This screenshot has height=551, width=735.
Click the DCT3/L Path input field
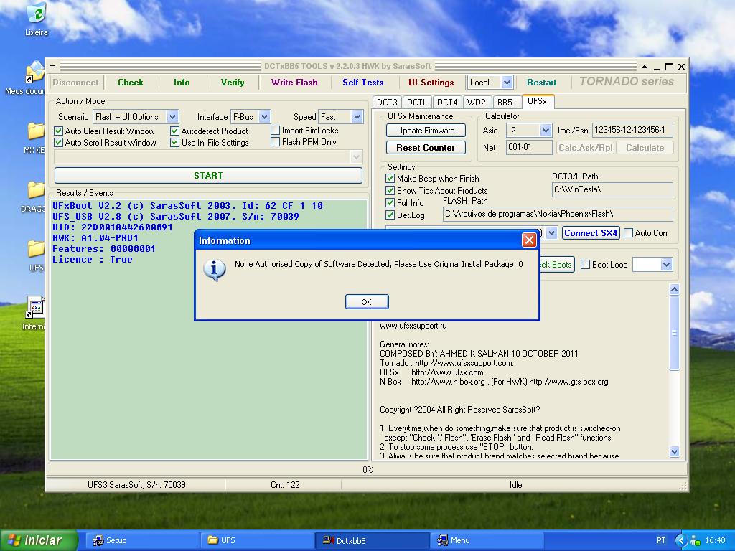coord(613,189)
